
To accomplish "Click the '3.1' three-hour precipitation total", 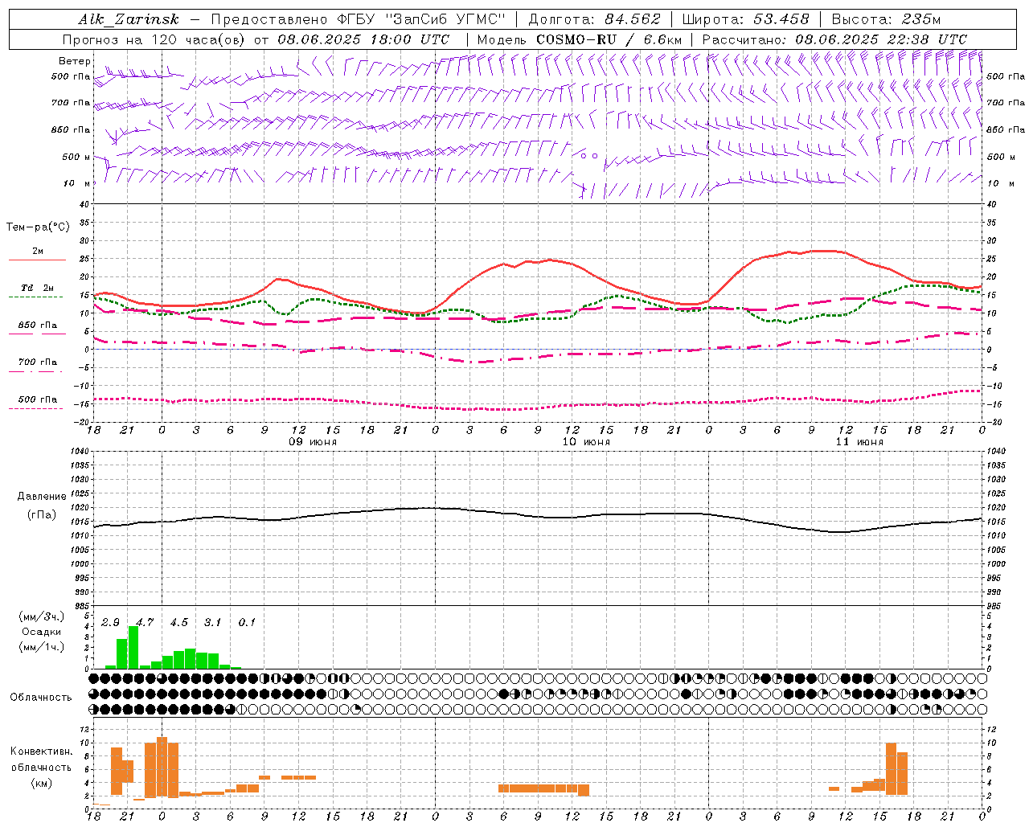I will coord(212,623).
